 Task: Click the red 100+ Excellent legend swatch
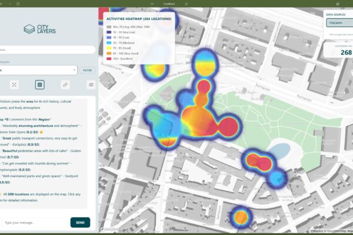[108, 59]
